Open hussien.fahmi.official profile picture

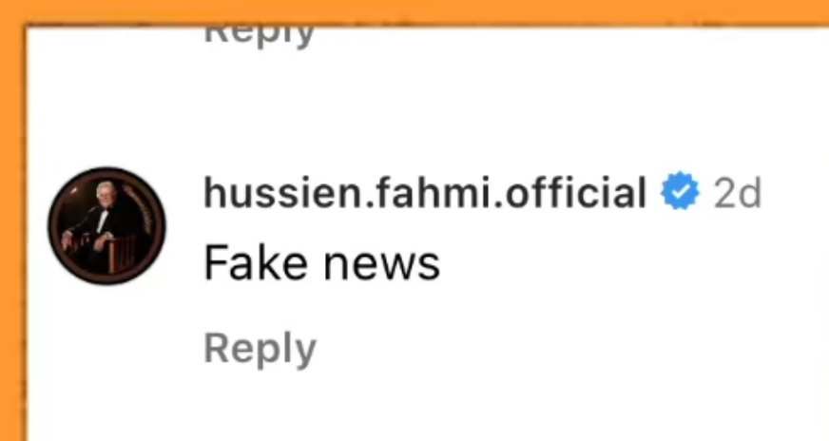(x=106, y=226)
